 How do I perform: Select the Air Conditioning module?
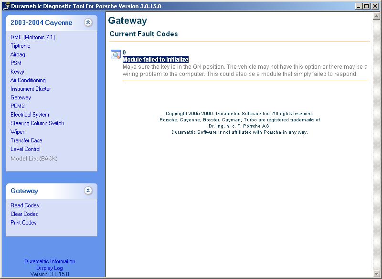coord(28,80)
